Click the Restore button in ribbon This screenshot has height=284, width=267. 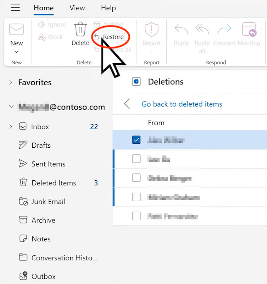[x=109, y=37]
